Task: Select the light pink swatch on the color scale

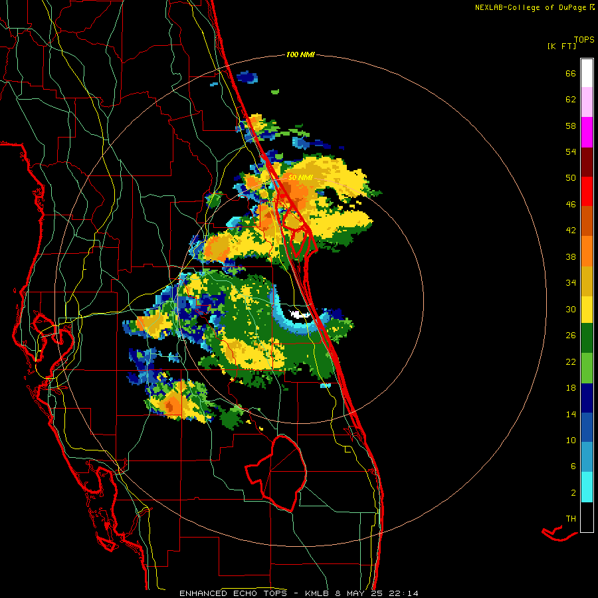Action: (x=587, y=102)
